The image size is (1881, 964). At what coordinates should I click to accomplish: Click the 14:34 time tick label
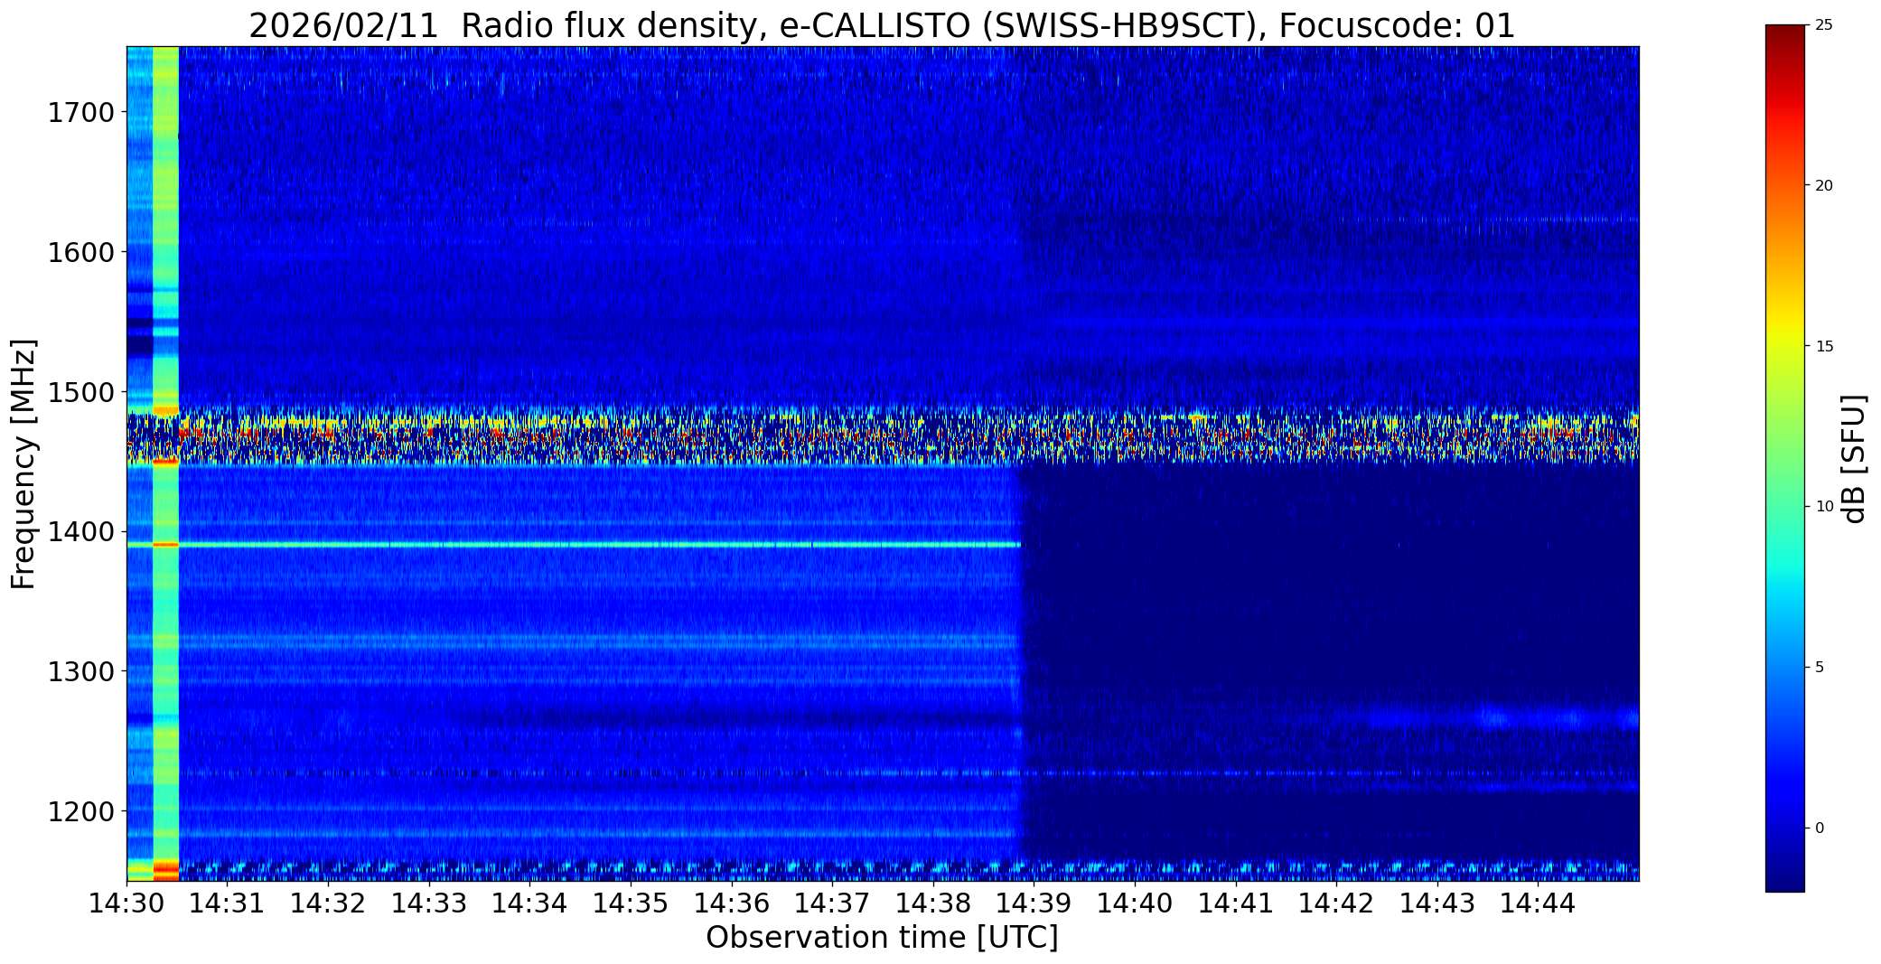530,903
